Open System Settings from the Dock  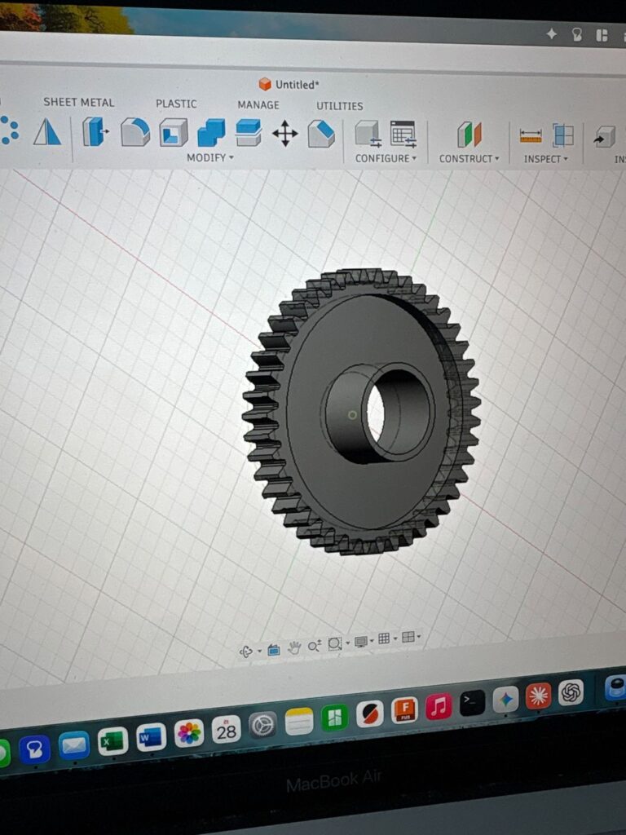pos(262,725)
